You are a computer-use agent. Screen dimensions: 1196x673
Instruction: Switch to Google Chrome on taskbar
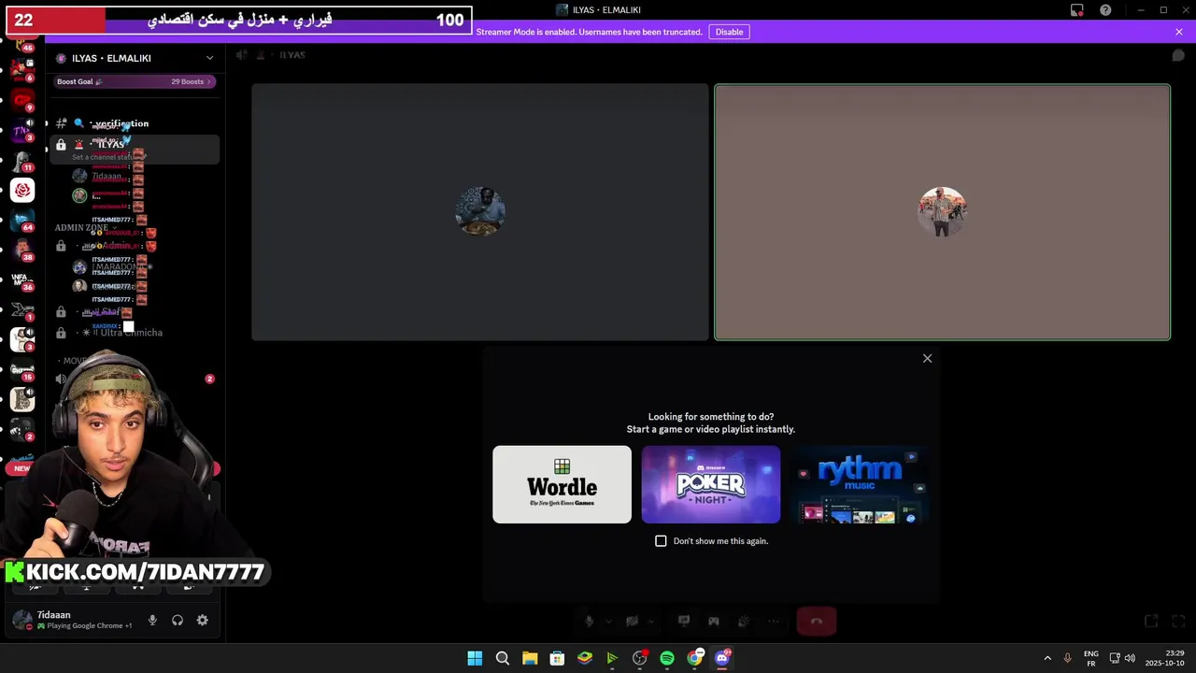tap(694, 658)
